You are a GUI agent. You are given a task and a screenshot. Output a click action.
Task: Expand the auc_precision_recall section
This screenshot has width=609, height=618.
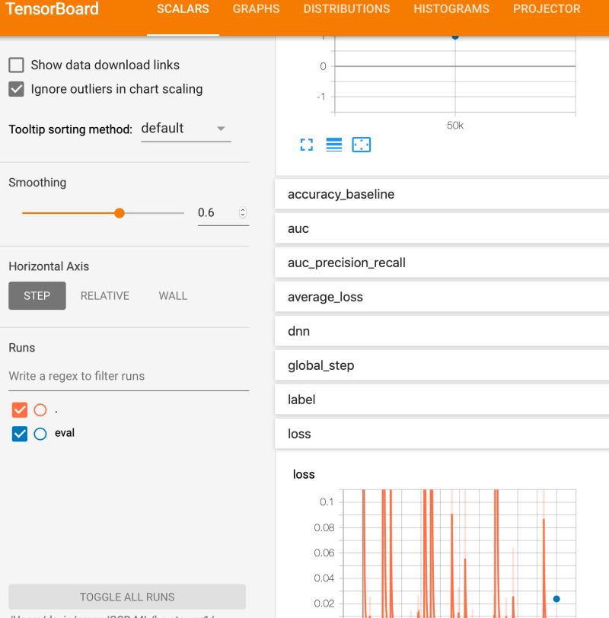tap(442, 263)
